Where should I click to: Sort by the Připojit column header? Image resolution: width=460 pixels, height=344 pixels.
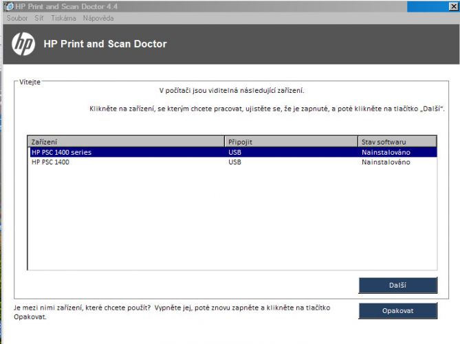pyautogui.click(x=291, y=142)
